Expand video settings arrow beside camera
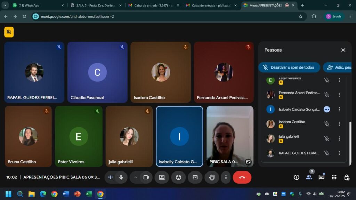356x200 pixels. pyautogui.click(x=136, y=177)
